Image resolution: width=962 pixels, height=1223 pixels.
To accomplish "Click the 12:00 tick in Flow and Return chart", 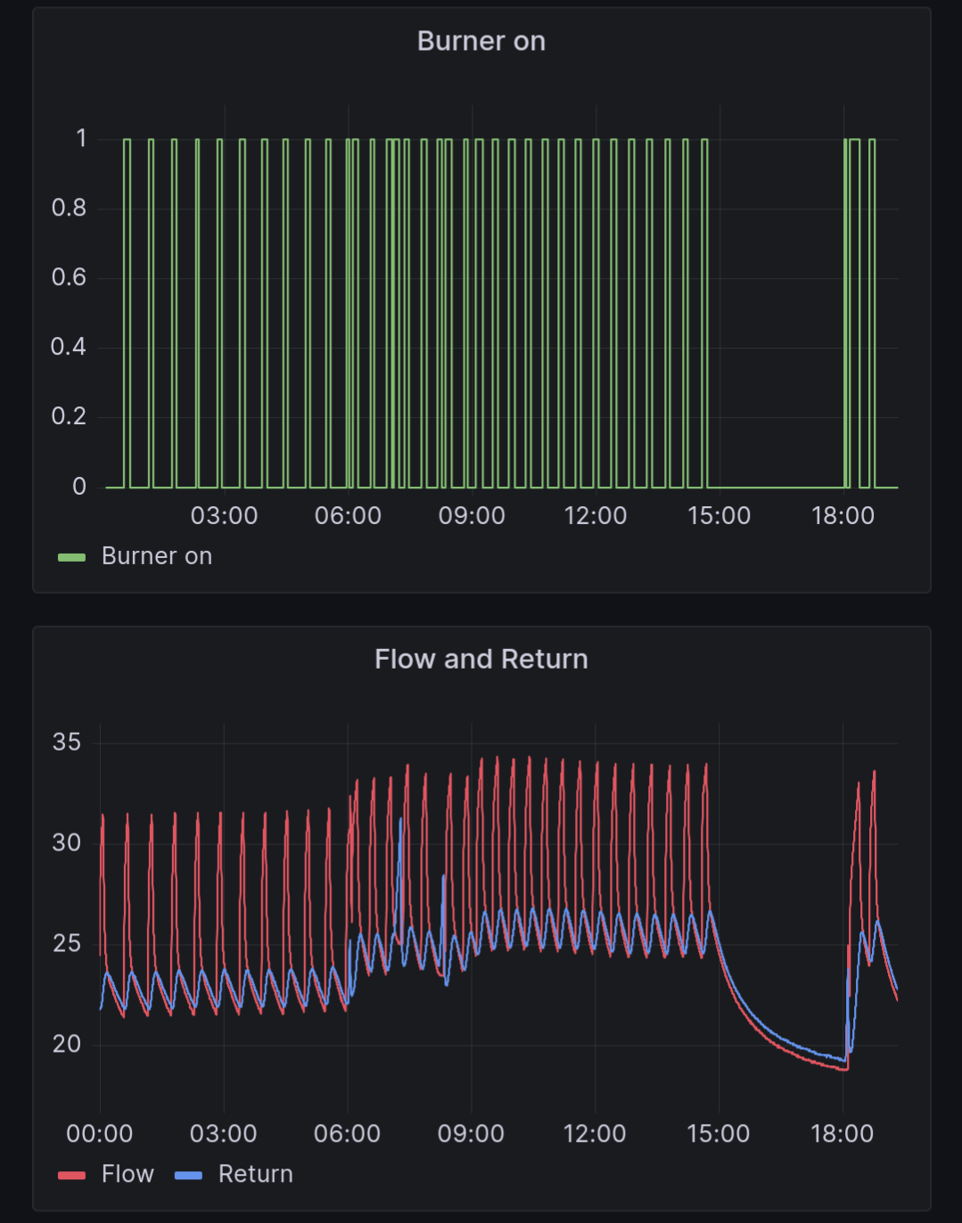I will pos(595,1133).
